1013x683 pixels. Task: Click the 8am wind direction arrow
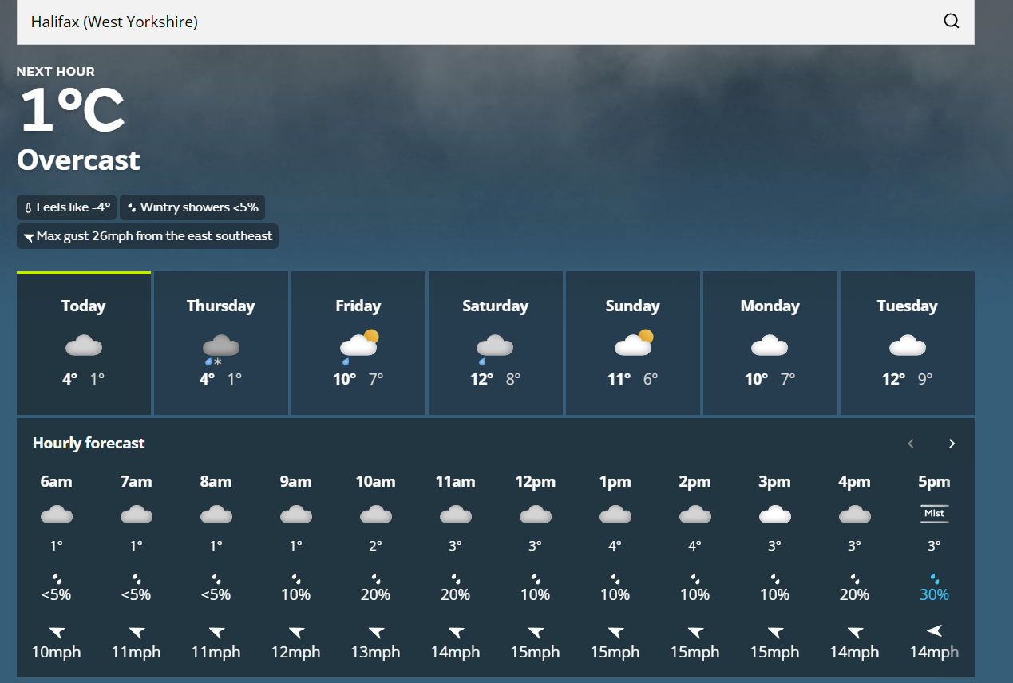tap(216, 633)
